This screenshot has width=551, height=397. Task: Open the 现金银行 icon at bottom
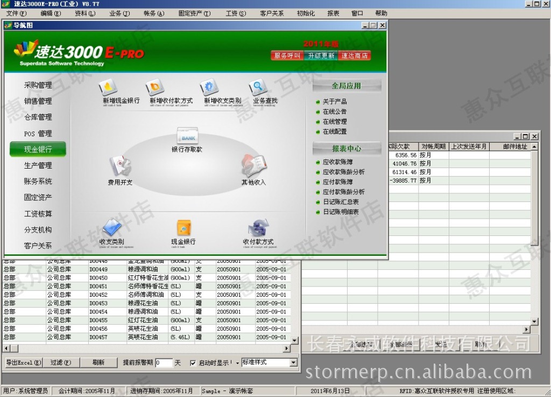[x=183, y=228]
